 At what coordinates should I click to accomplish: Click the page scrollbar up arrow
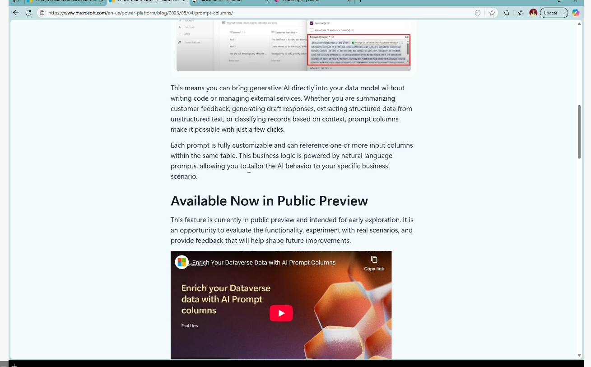pos(579,23)
